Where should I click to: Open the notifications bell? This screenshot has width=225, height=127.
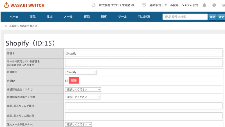point(204,5)
